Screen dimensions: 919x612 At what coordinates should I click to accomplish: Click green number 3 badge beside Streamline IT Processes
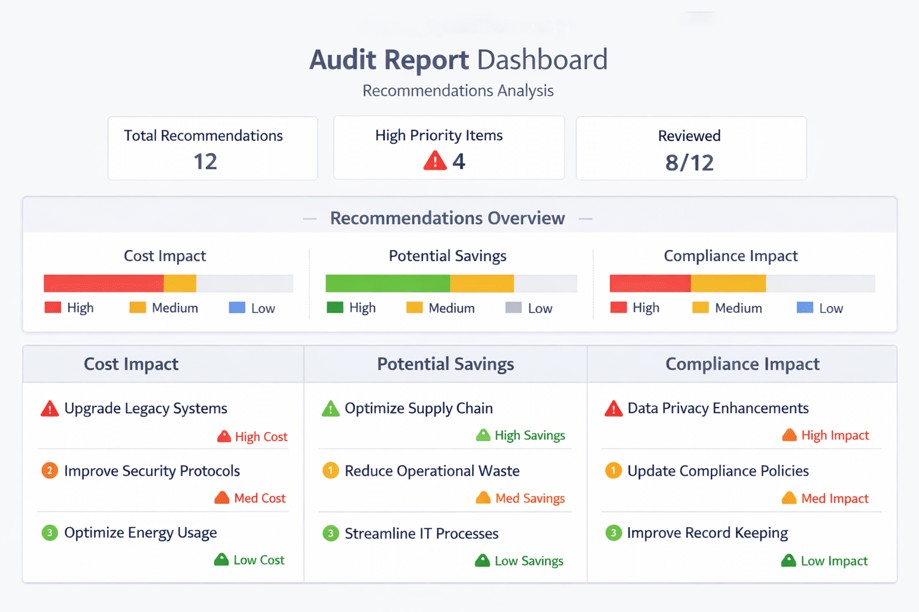(x=330, y=533)
